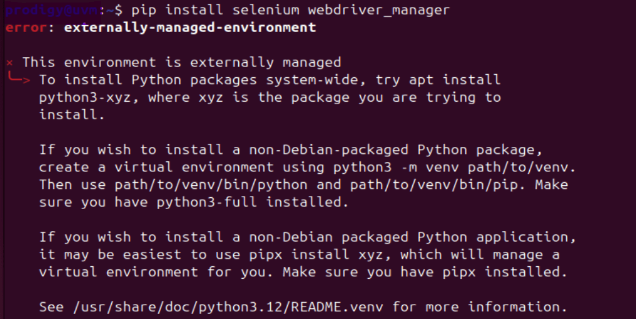Click 'non-Debian-packaged Python package' phrase
The width and height of the screenshot is (636, 319).
coord(395,150)
